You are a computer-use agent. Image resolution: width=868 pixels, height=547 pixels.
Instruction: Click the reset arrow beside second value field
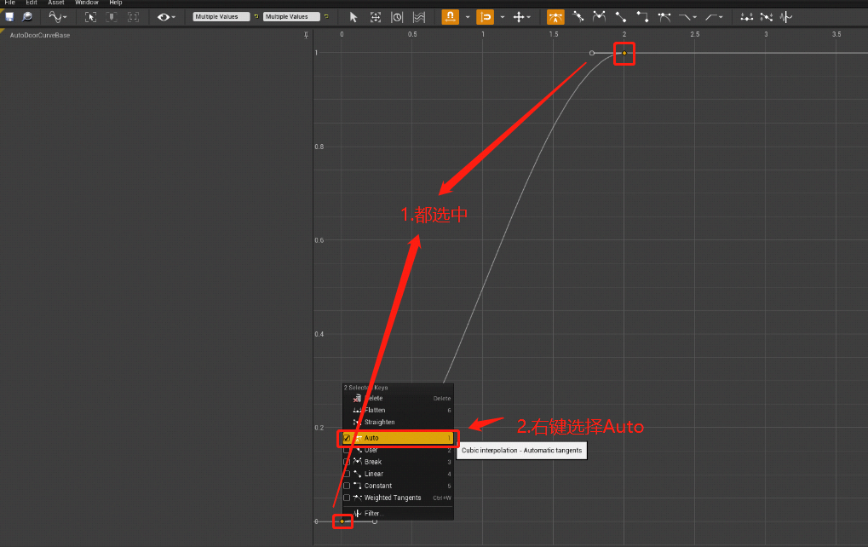point(326,16)
